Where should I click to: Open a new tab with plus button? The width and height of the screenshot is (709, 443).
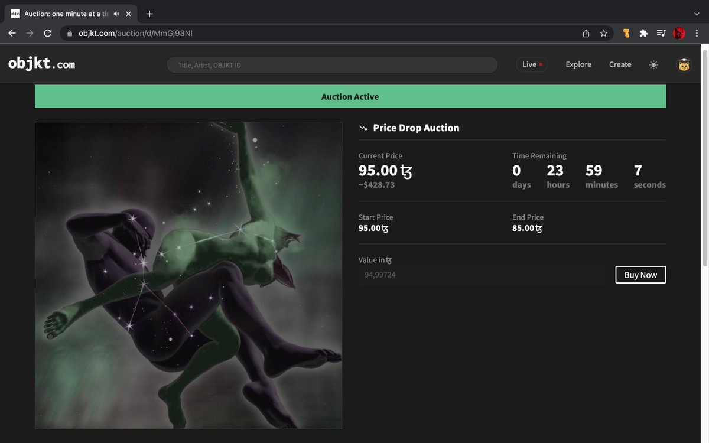click(149, 14)
